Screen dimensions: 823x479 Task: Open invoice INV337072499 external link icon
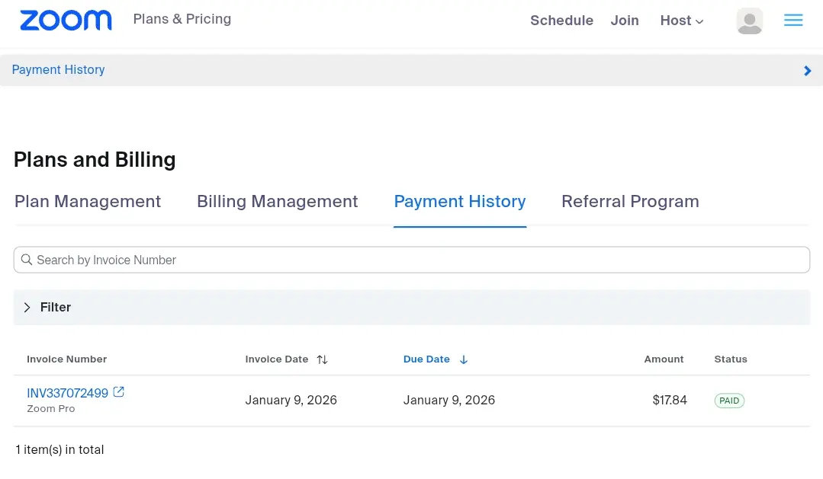coord(119,392)
